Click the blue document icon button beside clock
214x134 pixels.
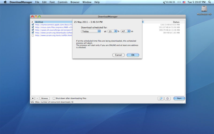click(x=161, y=98)
